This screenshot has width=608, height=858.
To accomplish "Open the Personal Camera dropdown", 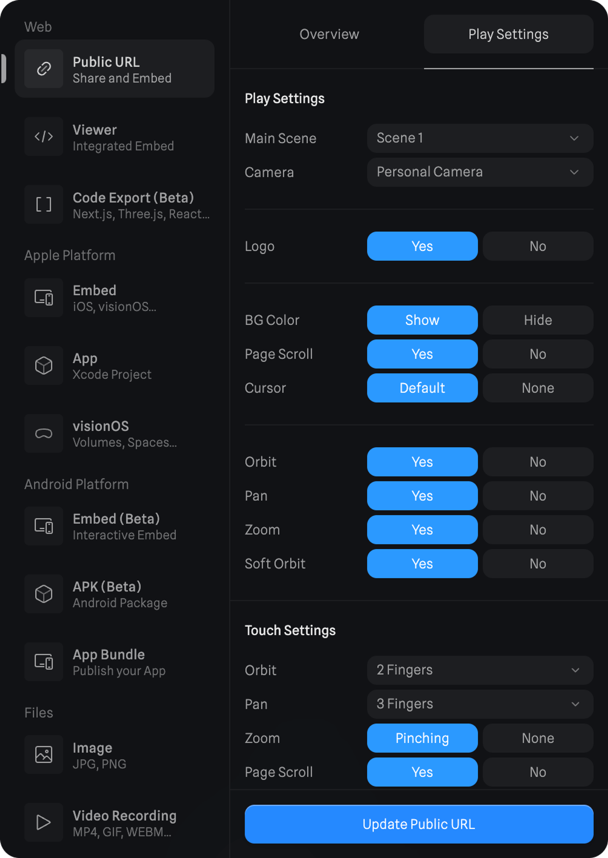I will point(480,172).
